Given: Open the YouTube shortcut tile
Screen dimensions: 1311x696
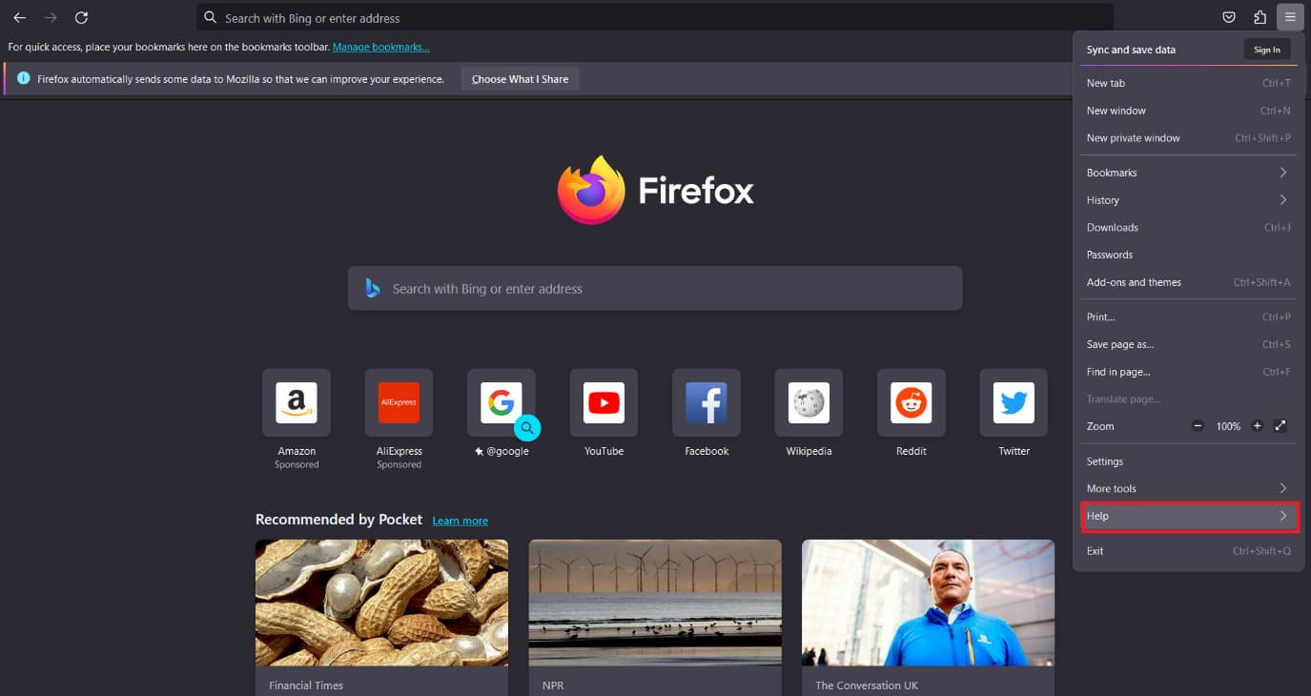Looking at the screenshot, I should [x=604, y=403].
